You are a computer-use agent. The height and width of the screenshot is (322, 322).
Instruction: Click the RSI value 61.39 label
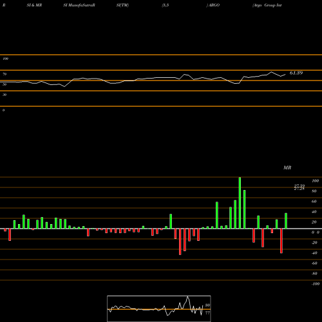coord(296,73)
